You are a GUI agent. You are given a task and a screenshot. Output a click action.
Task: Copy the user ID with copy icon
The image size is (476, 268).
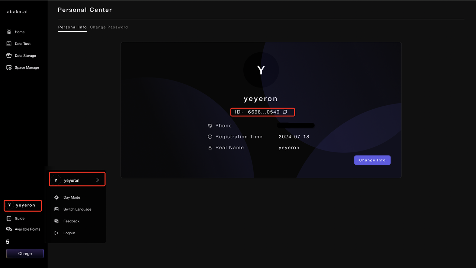click(x=285, y=112)
